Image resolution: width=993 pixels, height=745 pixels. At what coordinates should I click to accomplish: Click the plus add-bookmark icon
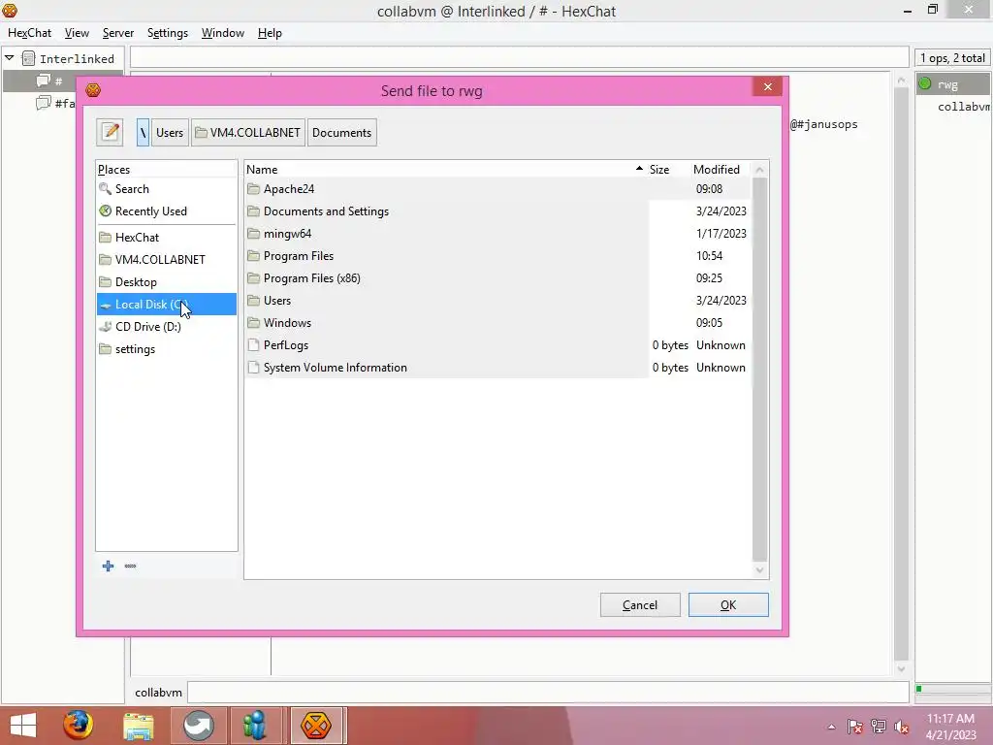pyautogui.click(x=109, y=566)
